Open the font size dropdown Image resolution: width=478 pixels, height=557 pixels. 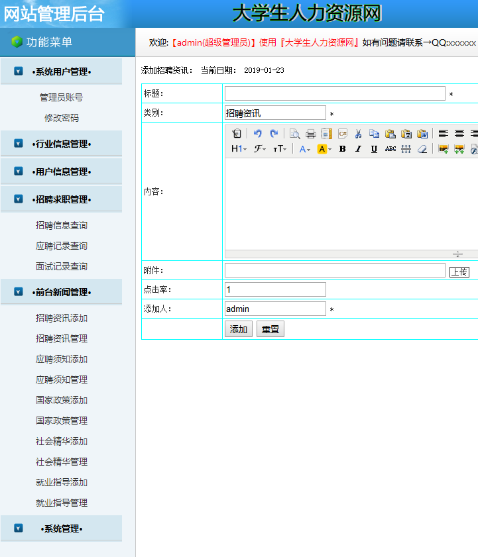(280, 149)
